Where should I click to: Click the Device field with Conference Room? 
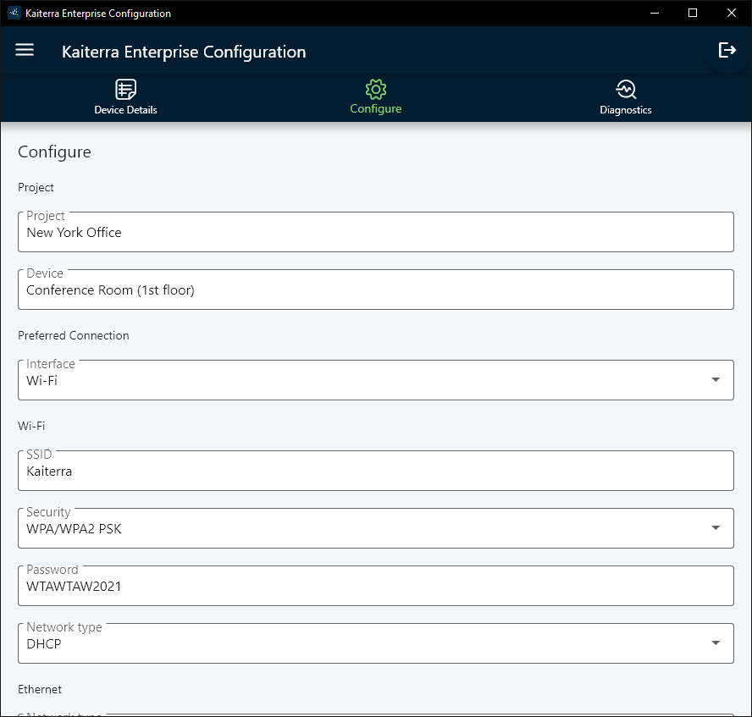coord(375,289)
